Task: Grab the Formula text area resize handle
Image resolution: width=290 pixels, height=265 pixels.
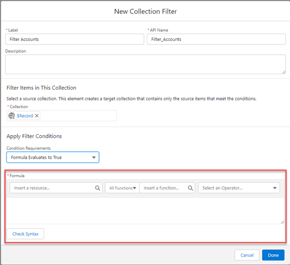Action: [283, 222]
